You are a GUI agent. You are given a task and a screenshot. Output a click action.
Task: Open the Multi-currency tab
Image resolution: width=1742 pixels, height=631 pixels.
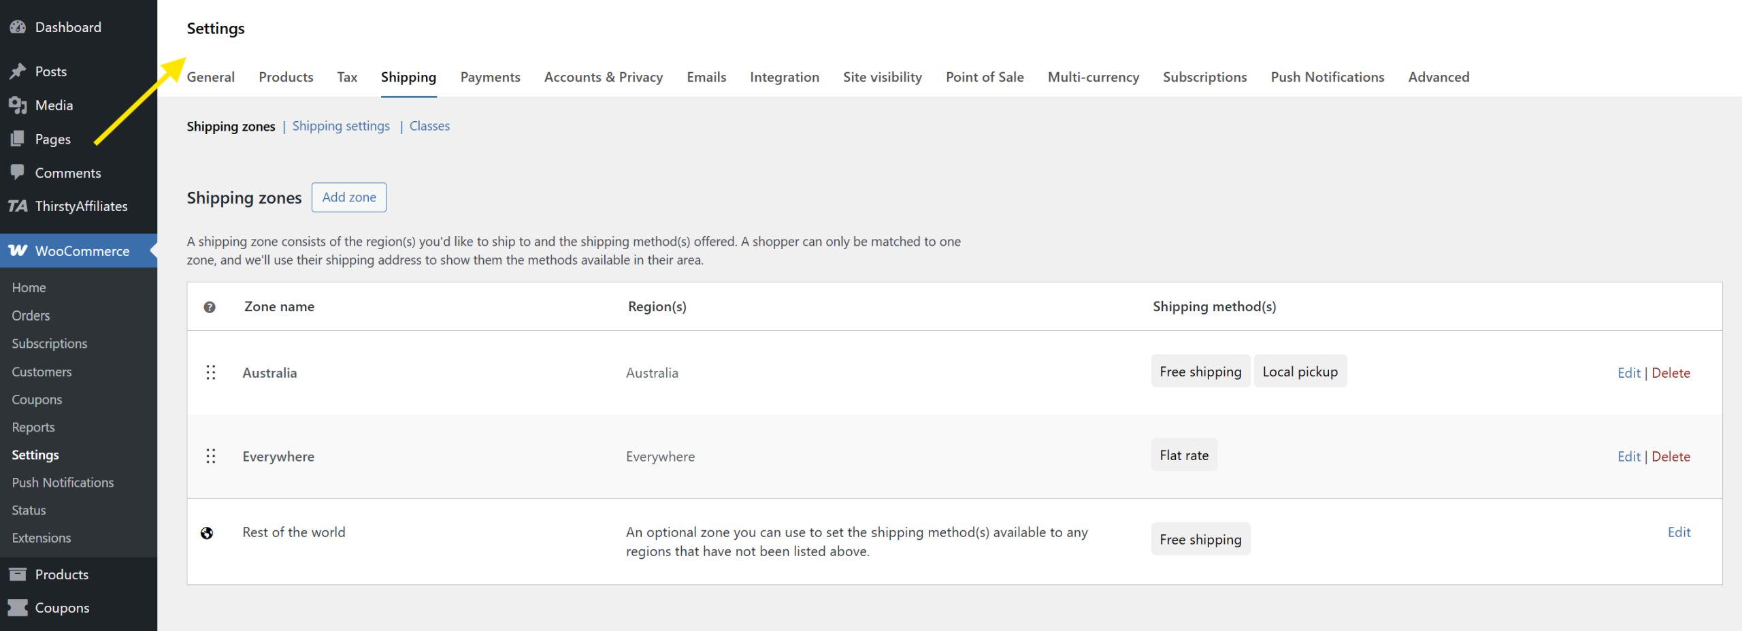1093,78
